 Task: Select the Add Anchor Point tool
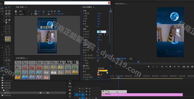coord(6,23)
